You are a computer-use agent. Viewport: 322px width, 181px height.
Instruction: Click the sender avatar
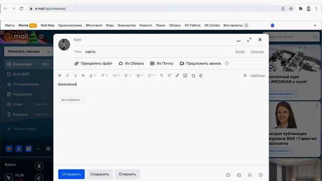pyautogui.click(x=64, y=44)
